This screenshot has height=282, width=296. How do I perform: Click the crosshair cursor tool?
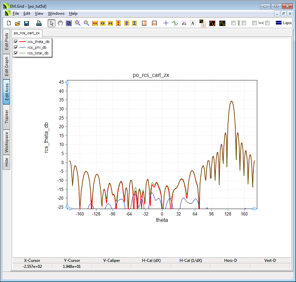[x=166, y=23]
